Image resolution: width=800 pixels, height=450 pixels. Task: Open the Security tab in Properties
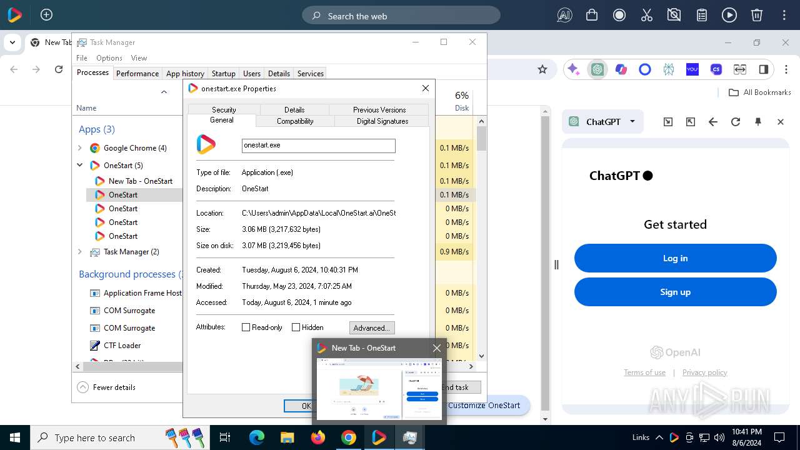pos(224,109)
